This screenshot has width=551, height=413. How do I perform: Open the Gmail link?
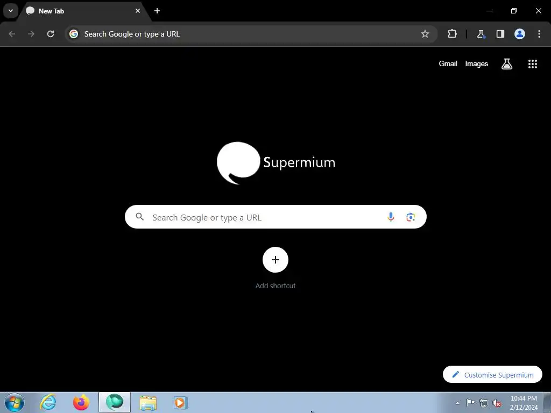click(x=448, y=63)
